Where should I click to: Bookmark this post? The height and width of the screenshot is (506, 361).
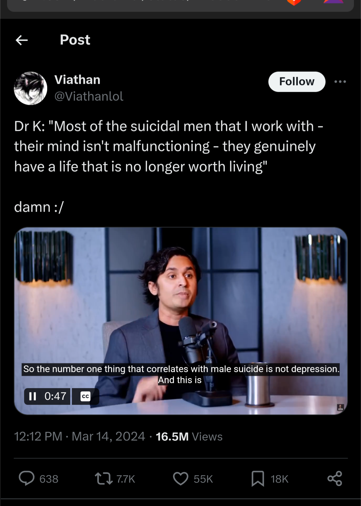click(x=258, y=478)
